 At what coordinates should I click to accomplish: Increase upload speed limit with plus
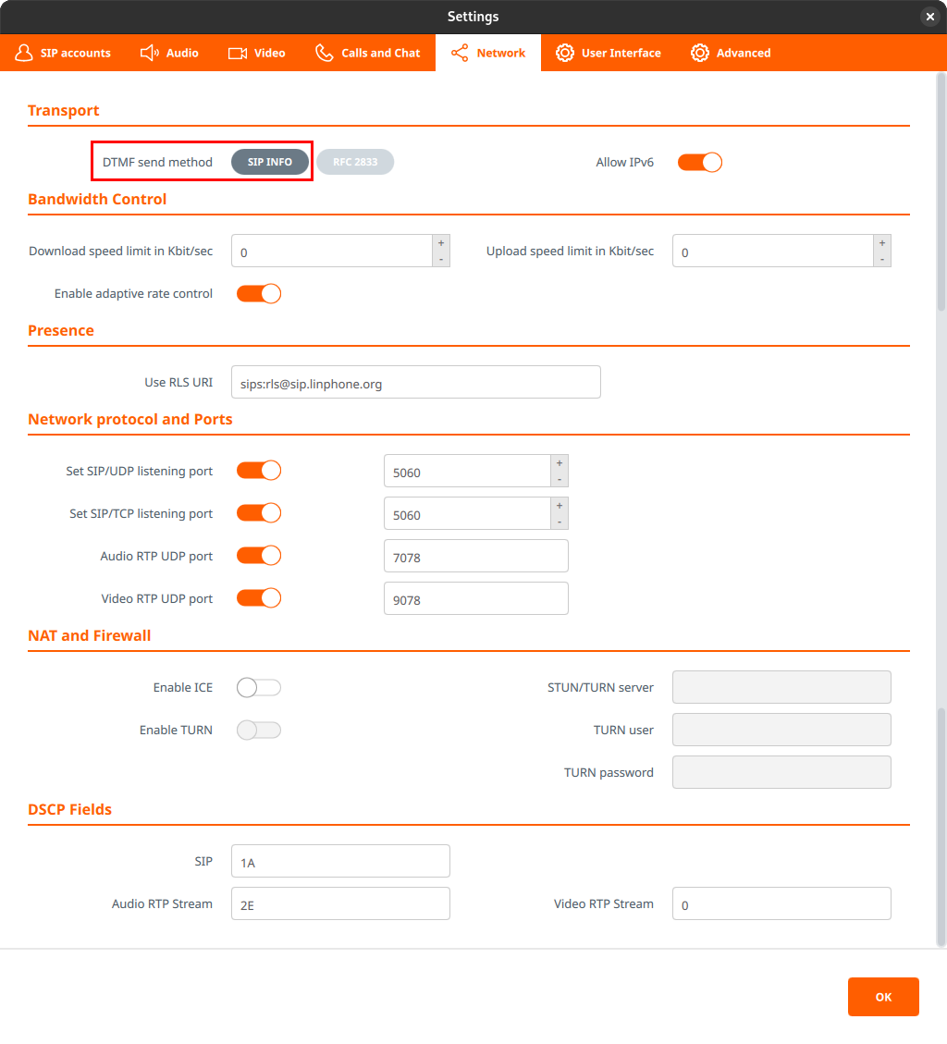click(881, 243)
